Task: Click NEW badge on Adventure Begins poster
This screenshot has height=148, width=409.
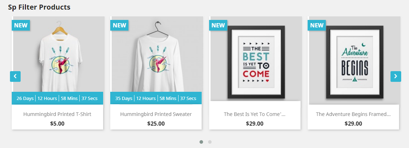Action: 317,25
